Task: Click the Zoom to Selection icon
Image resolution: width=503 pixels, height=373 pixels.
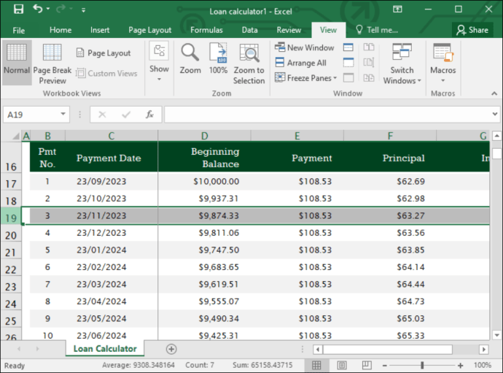Action: pos(249,53)
